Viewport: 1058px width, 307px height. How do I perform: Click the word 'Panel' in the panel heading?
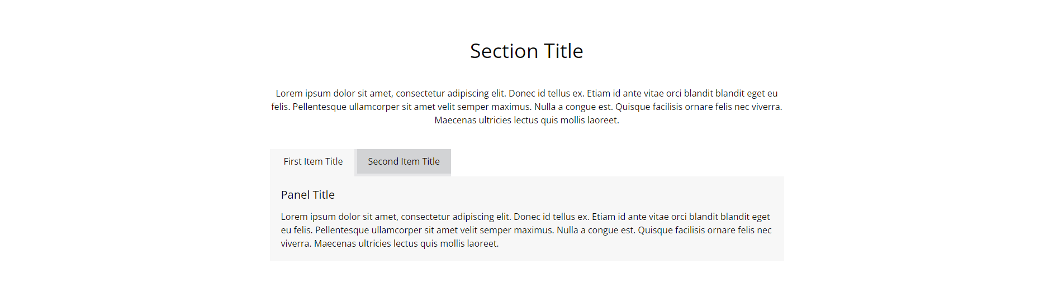(x=295, y=195)
